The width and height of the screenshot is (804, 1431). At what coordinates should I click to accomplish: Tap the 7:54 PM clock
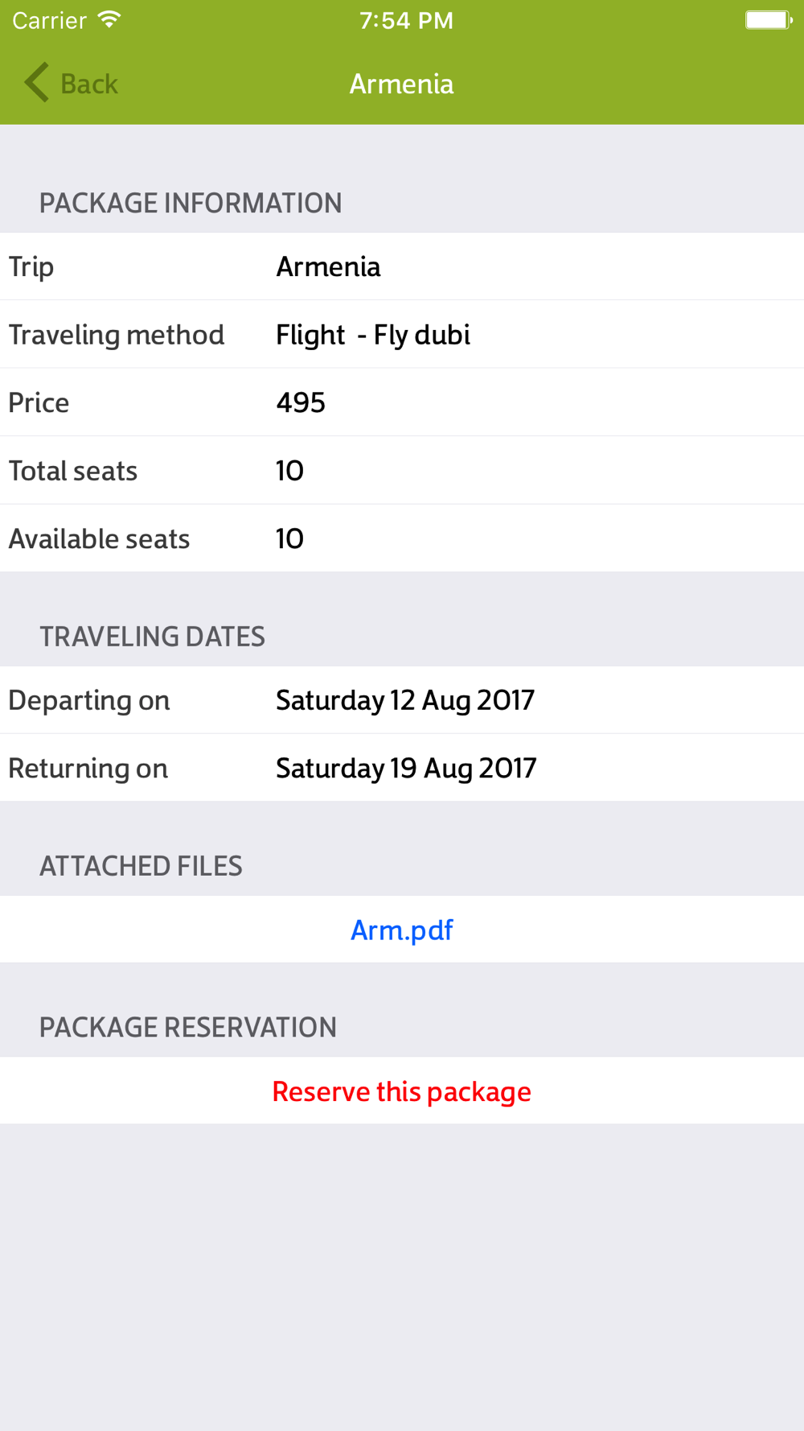pos(406,20)
